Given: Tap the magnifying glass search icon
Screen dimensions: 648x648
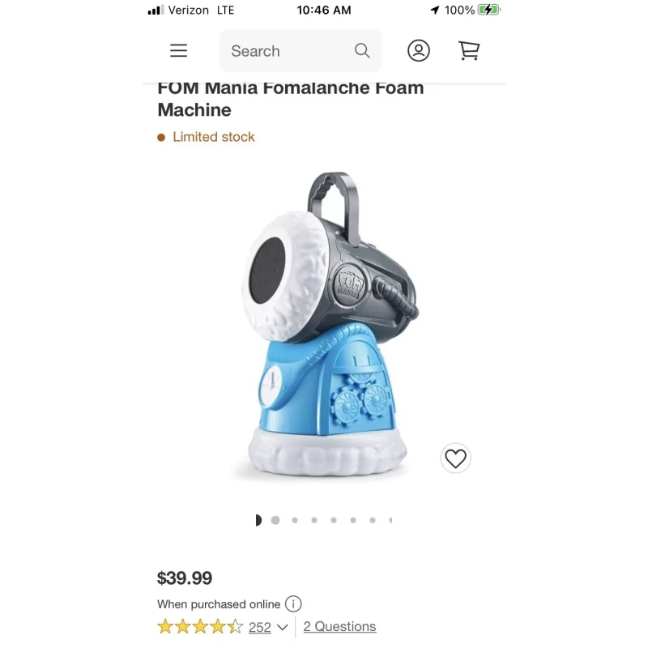Looking at the screenshot, I should pos(362,51).
